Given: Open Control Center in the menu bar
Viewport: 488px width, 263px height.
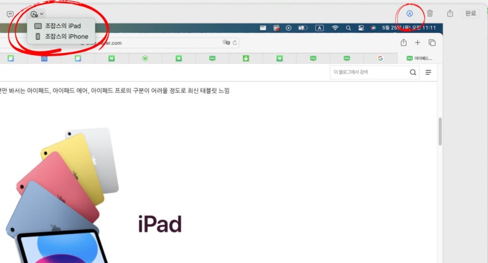Looking at the screenshot, I should pyautogui.click(x=361, y=28).
